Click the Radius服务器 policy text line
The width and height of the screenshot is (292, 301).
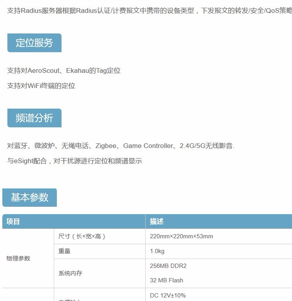pyautogui.click(x=148, y=11)
